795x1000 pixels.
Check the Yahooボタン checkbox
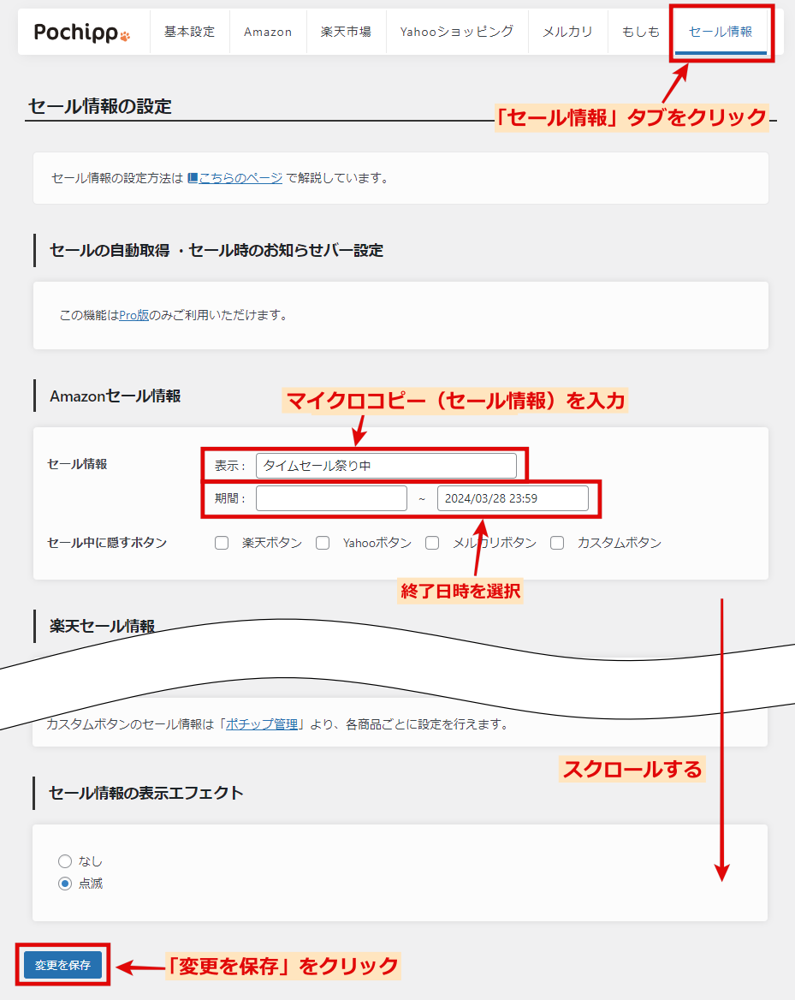[x=323, y=543]
